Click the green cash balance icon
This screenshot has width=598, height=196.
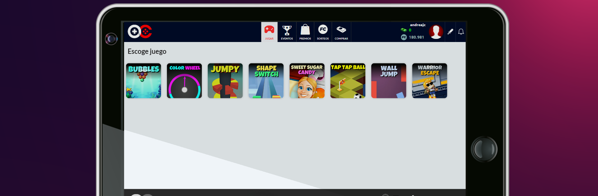pos(404,30)
